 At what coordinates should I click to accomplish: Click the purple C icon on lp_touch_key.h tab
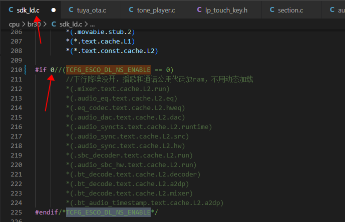point(199,10)
